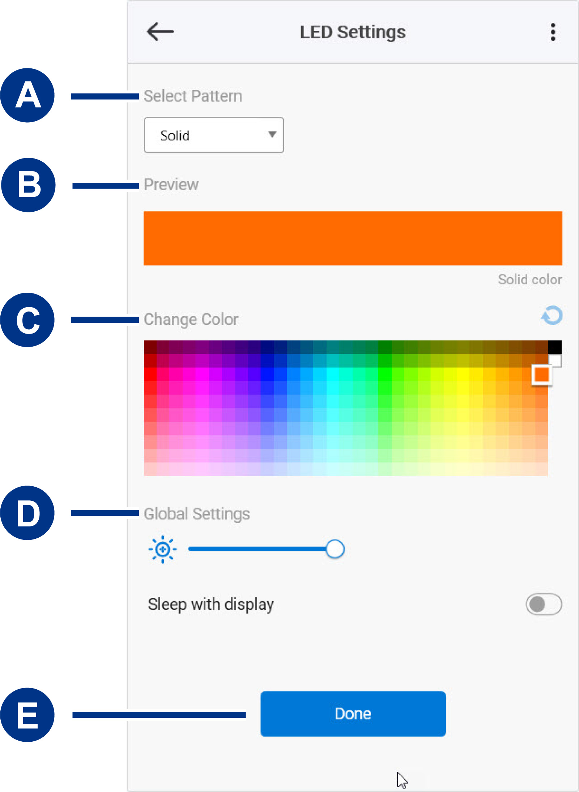The height and width of the screenshot is (792, 579).
Task: Click the LED Settings title
Action: pyautogui.click(x=353, y=32)
